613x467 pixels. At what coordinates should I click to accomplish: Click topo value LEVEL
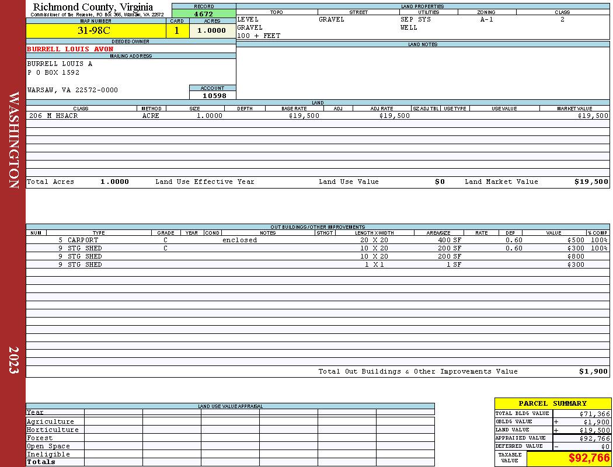pyautogui.click(x=248, y=19)
